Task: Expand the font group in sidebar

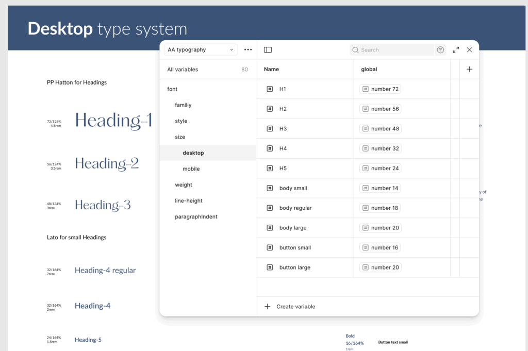Action: (x=172, y=89)
